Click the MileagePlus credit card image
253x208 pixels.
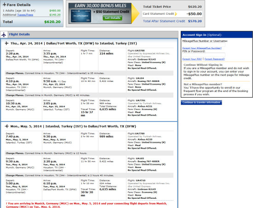point(81,16)
